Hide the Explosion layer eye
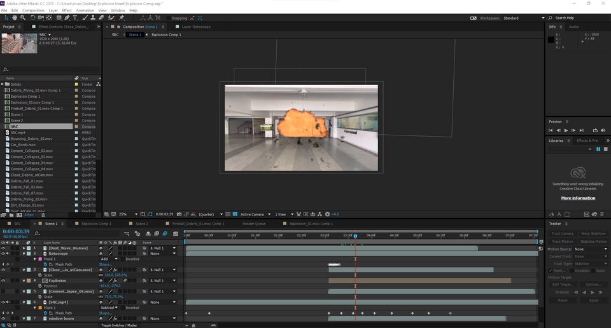 3,280
